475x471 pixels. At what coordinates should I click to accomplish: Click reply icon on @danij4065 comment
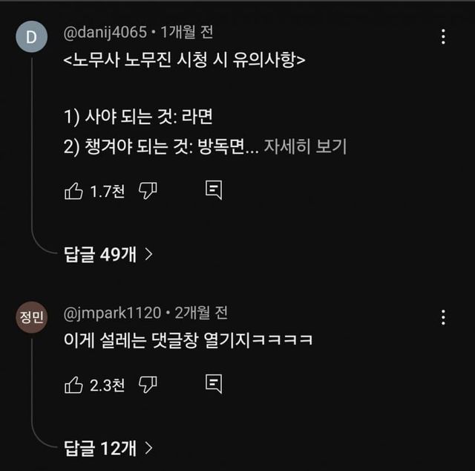pyautogui.click(x=214, y=191)
